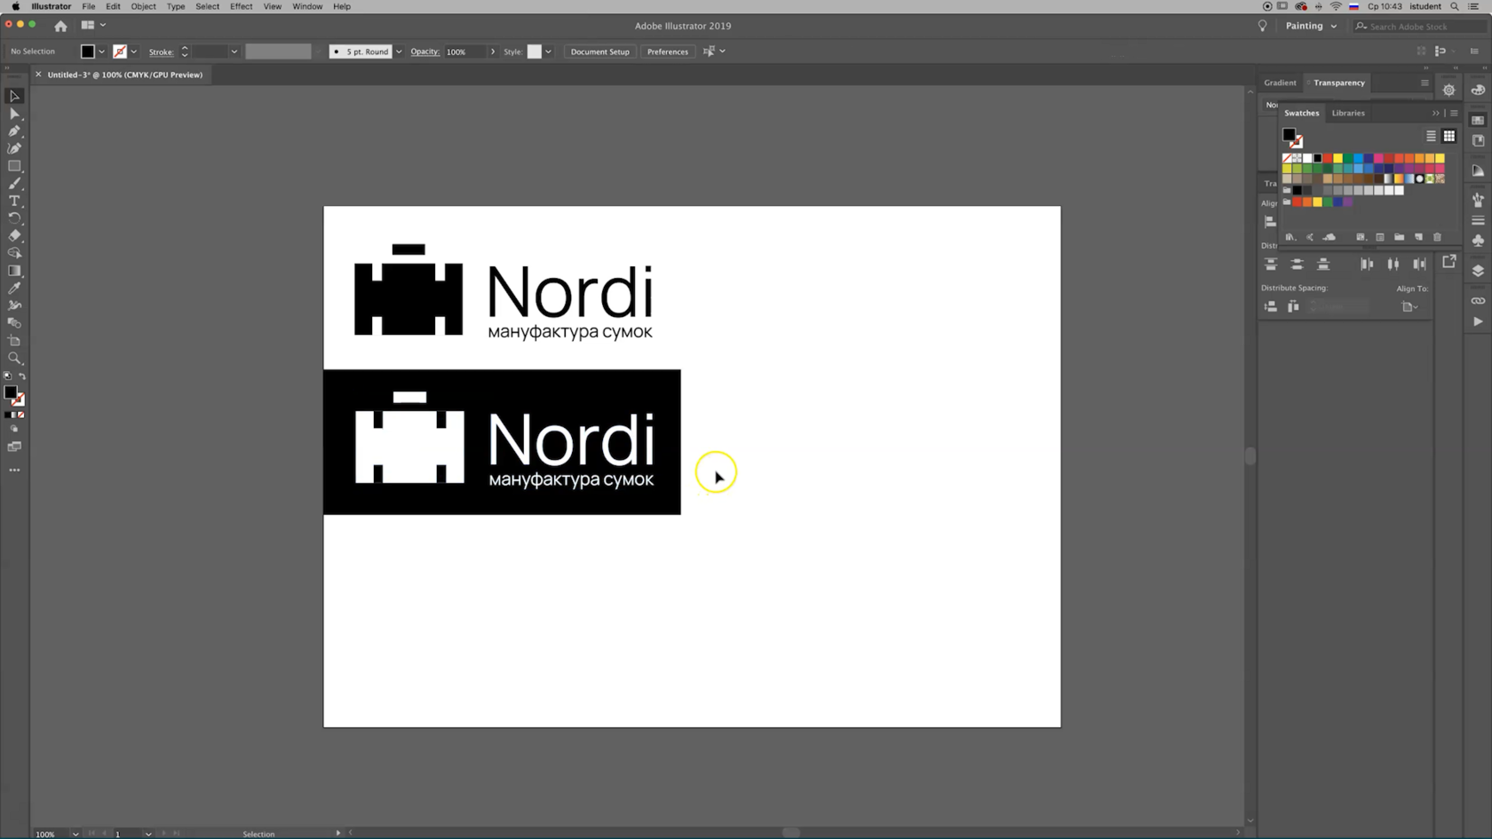Open the Painting workspace dropdown
The image size is (1492, 839).
click(1311, 26)
